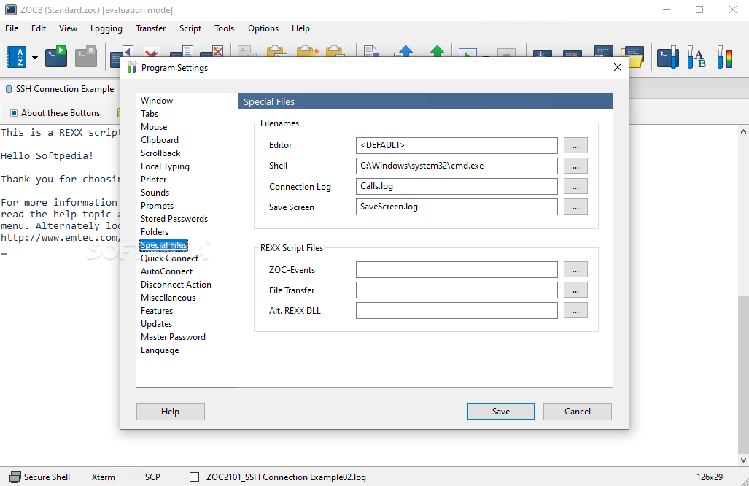Open the Options menu

click(x=263, y=28)
